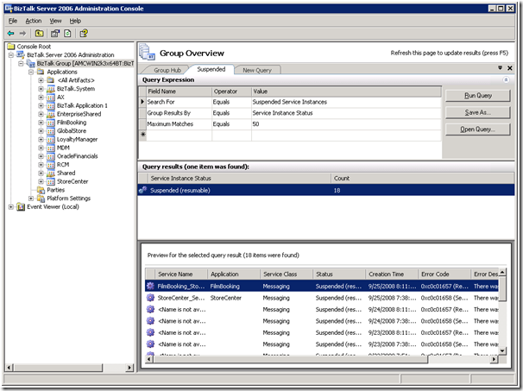Open the File menu
The image size is (523, 391).
(13, 21)
